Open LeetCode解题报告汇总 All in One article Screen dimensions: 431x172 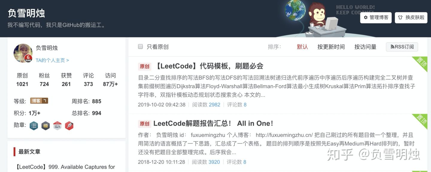point(213,123)
